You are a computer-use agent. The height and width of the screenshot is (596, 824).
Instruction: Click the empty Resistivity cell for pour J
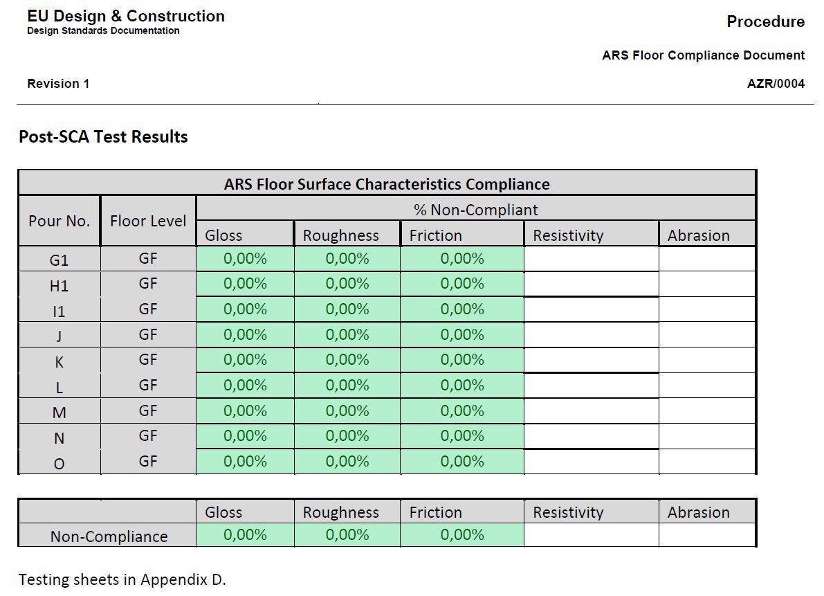591,335
